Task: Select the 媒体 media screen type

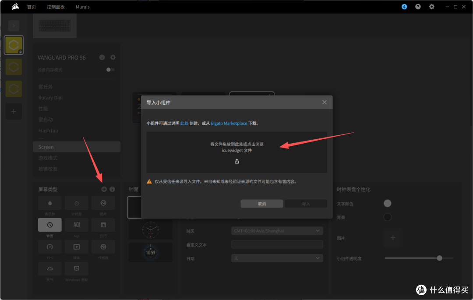Action: point(77,247)
